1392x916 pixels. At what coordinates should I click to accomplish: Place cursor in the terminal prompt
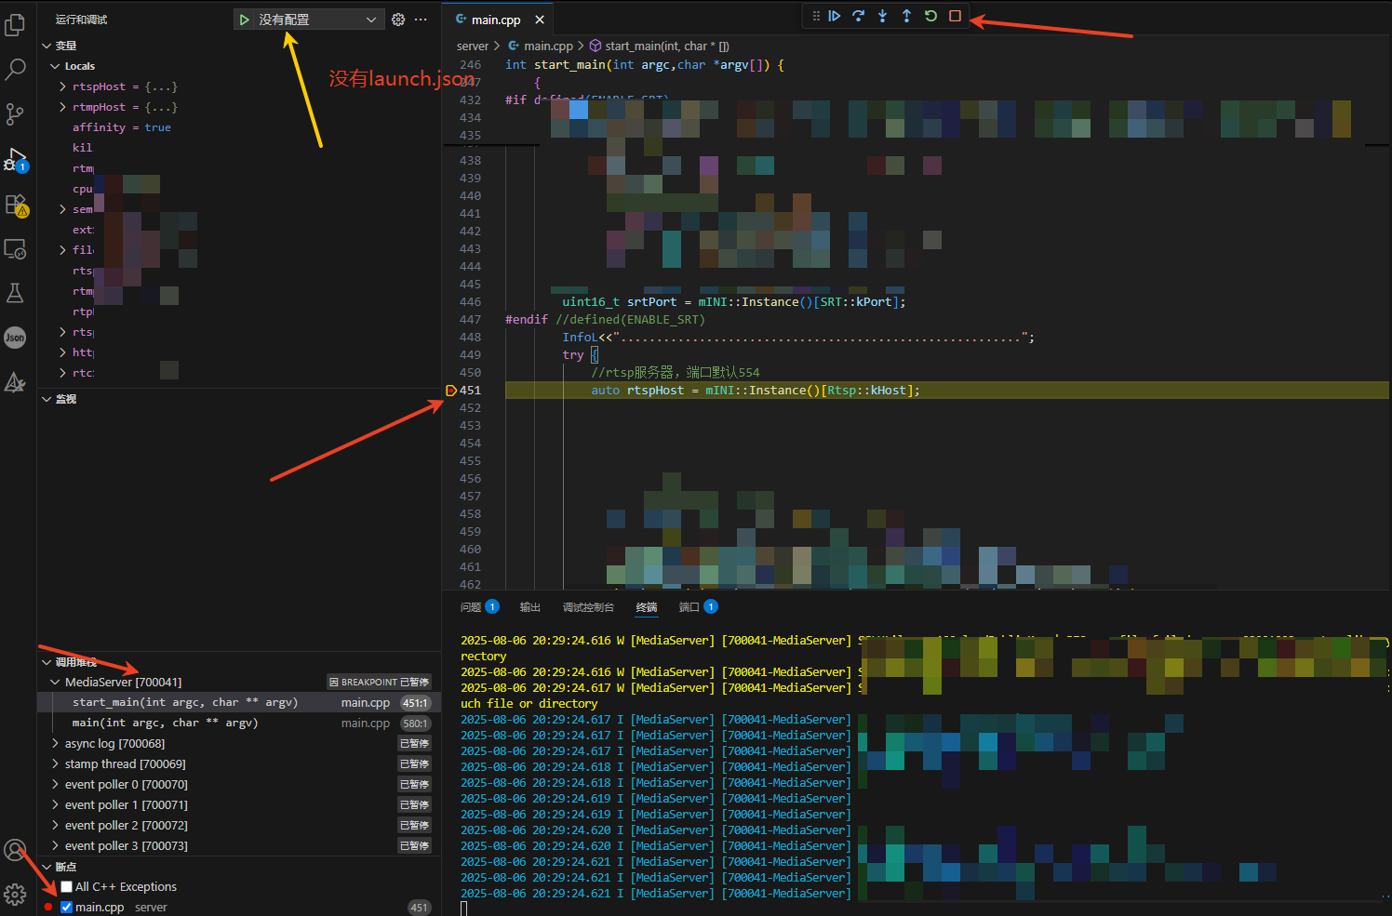click(x=464, y=909)
